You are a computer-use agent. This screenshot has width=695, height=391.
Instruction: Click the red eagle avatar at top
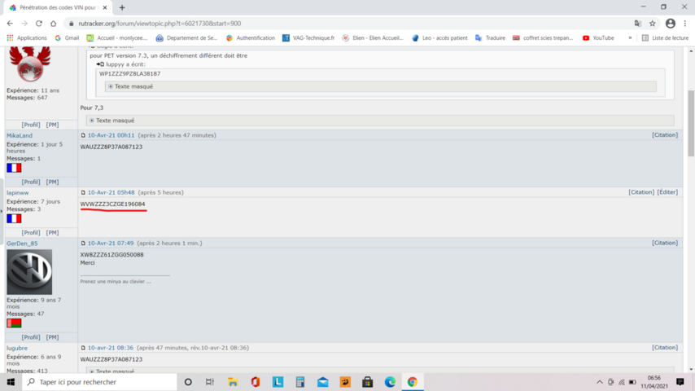coord(29,64)
